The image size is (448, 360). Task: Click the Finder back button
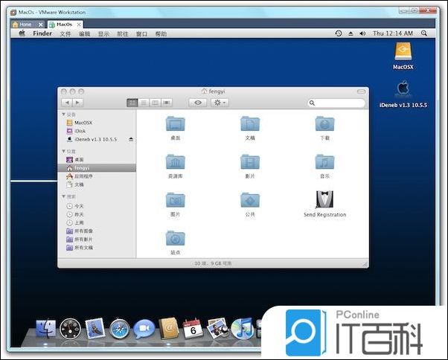[x=67, y=103]
